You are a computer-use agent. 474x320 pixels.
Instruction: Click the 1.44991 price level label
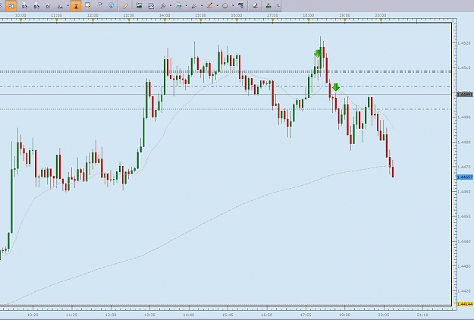click(x=465, y=95)
